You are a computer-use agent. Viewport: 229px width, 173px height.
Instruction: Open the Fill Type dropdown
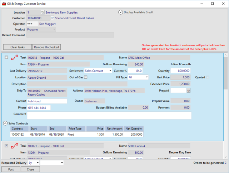pyautogui.click(x=146, y=77)
